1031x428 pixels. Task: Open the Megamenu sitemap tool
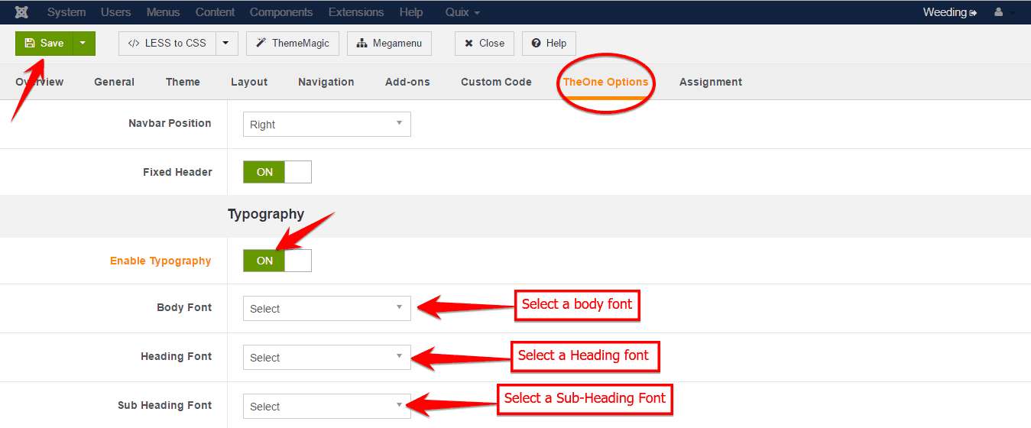click(x=389, y=44)
